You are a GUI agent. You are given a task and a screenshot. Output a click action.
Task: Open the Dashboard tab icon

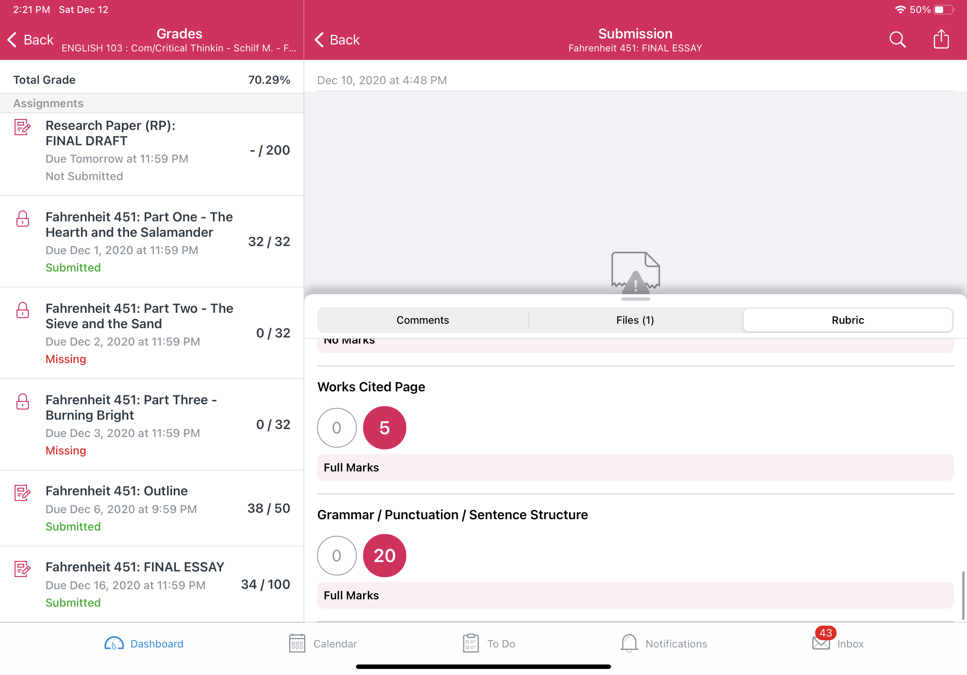click(114, 643)
